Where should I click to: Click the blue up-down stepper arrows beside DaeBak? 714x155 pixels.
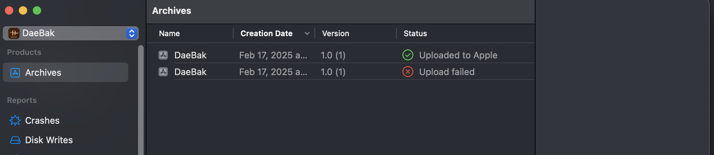(x=132, y=33)
